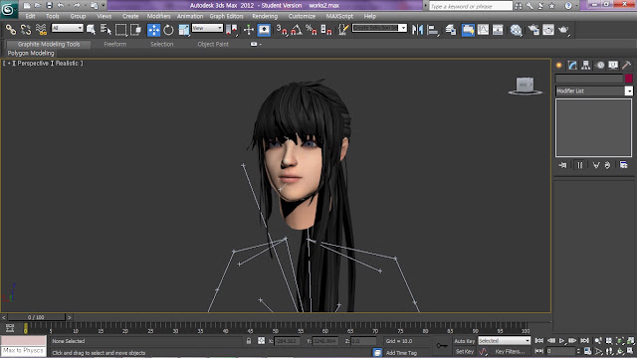This screenshot has height=358, width=637.
Task: Open the Material Editor
Action: [x=516, y=30]
